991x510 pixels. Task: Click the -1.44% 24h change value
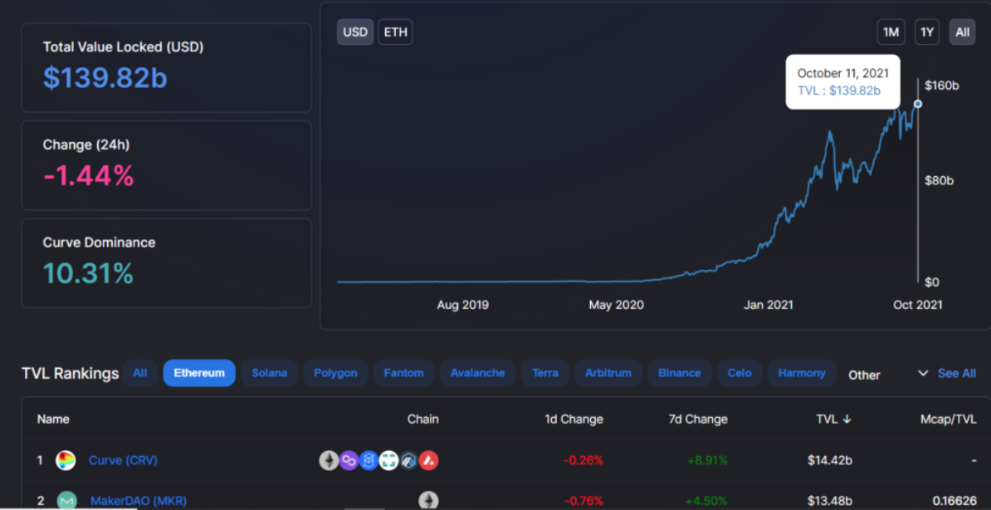coord(89,175)
